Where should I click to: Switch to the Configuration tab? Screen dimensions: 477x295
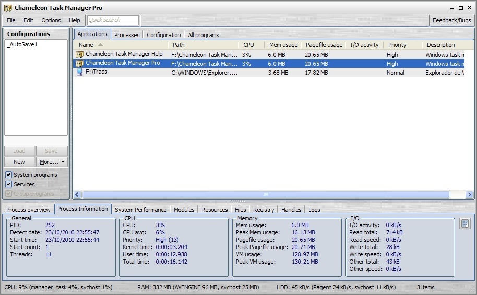tap(164, 35)
